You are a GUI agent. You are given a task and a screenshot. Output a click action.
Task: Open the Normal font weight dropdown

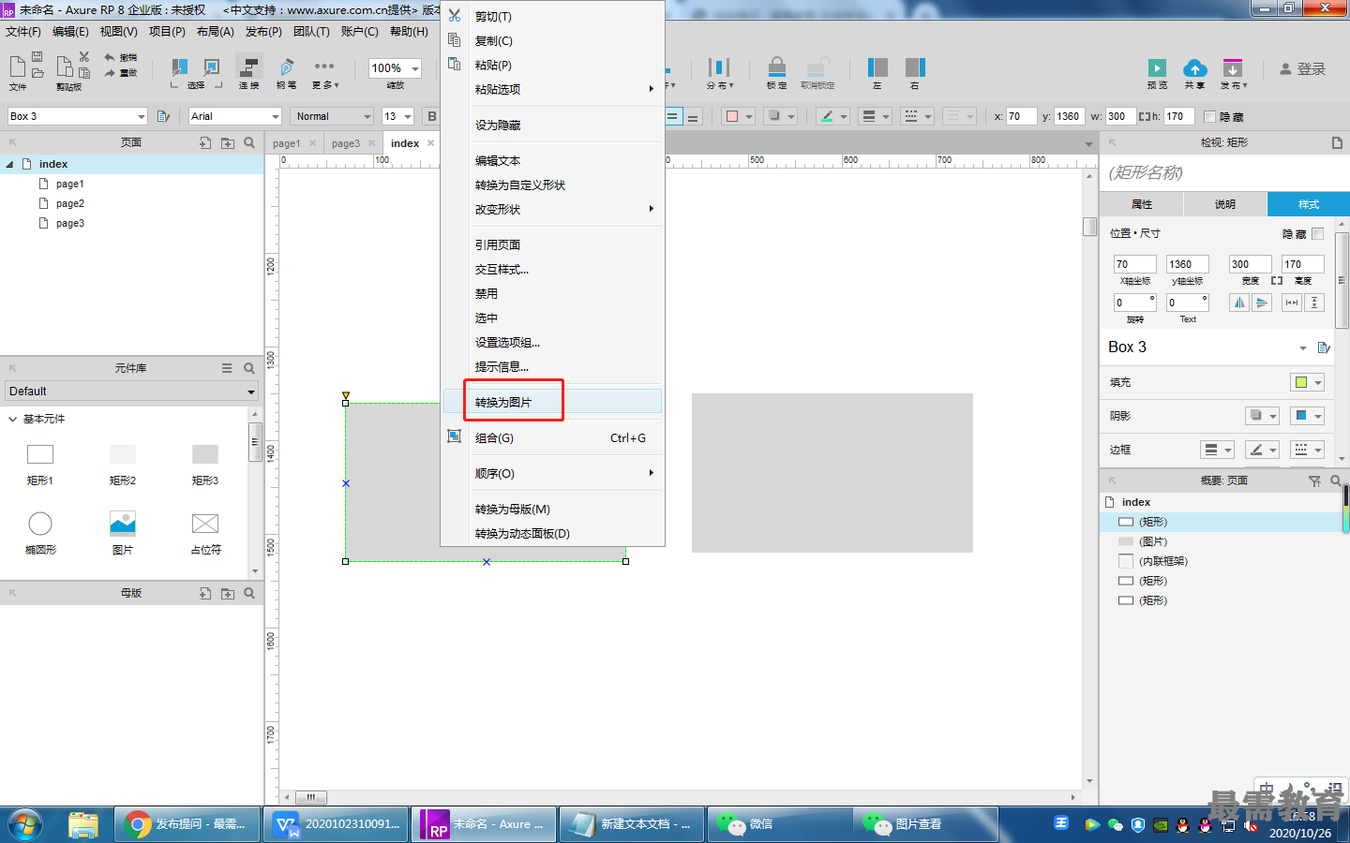(x=367, y=116)
